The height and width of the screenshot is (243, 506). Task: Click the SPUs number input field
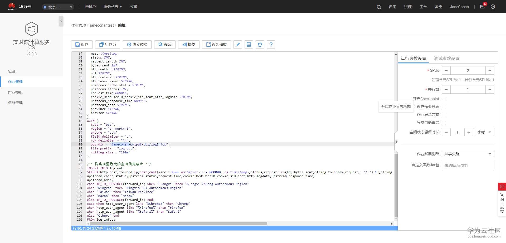pyautogui.click(x=468, y=71)
